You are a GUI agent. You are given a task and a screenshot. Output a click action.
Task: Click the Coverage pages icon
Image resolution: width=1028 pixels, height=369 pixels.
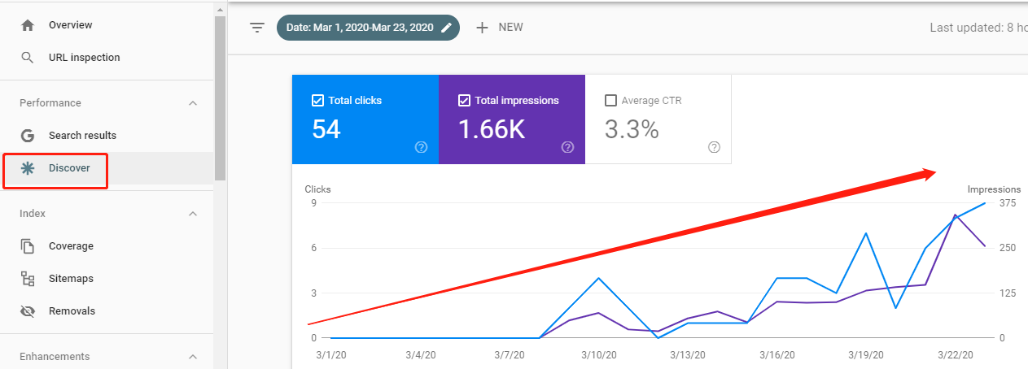(28, 246)
